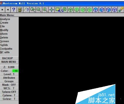Set Gview Front with second green cube
The width and height of the screenshot is (124, 104).
click(x=77, y=10)
